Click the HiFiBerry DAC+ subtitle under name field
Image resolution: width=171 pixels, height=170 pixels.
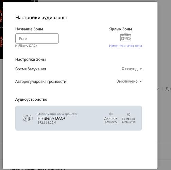click(26, 46)
